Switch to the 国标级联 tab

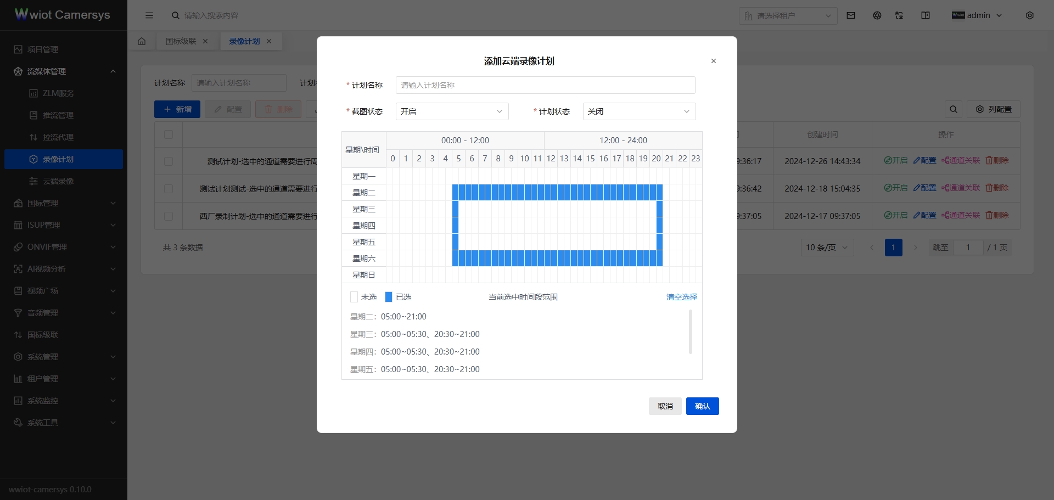(x=181, y=41)
